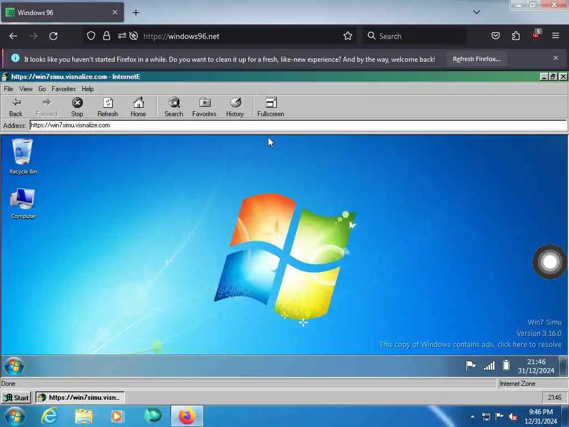Click the uBlock Origin extension icon
The image size is (569, 427).
[536, 35]
